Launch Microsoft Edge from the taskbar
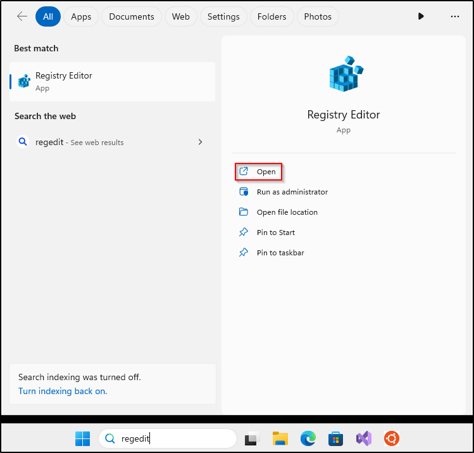Screen dimensions: 474x453 coord(308,438)
